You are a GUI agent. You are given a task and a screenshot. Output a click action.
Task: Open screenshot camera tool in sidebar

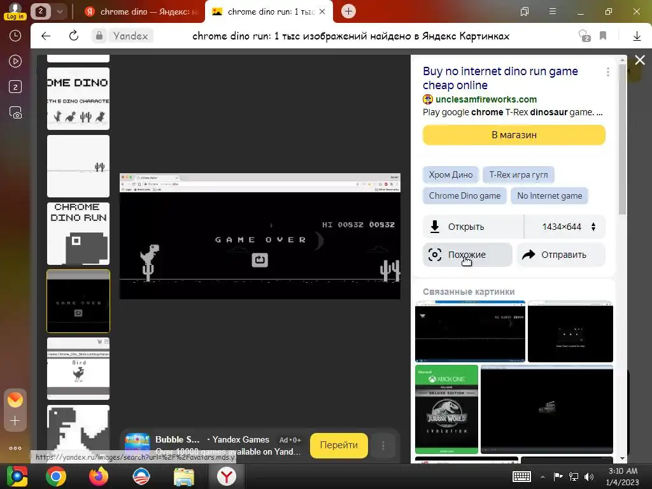pyautogui.click(x=15, y=113)
